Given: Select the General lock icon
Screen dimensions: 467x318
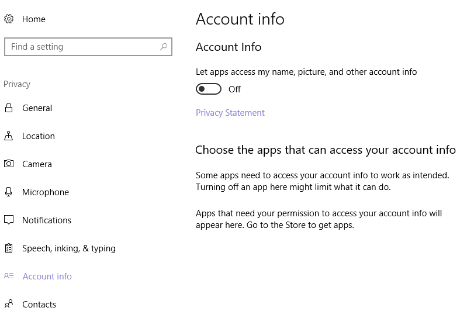Looking at the screenshot, I should pos(9,108).
